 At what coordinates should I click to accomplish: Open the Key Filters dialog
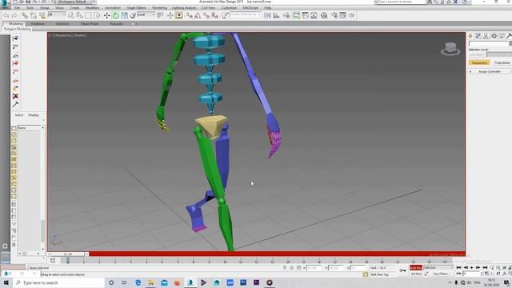click(442, 274)
